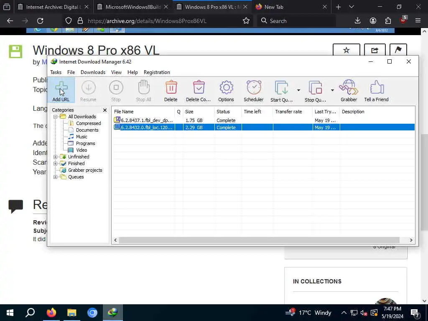This screenshot has height=321, width=428.
Task: Expand the Queues category node
Action: [x=56, y=177]
